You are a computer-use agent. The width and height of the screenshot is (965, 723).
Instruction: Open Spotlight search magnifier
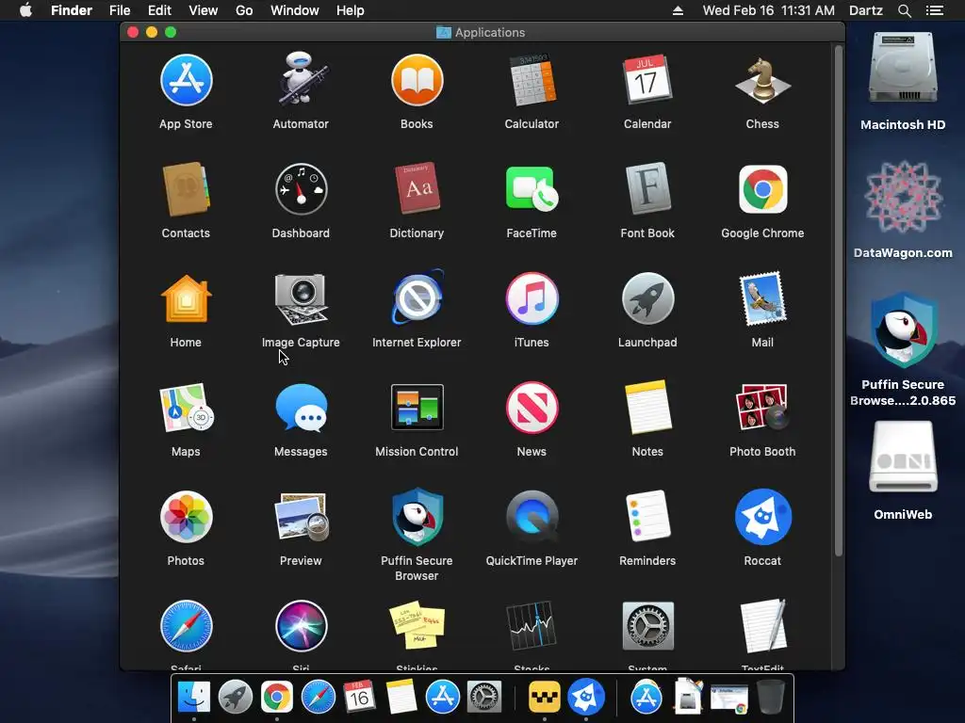pyautogui.click(x=904, y=10)
